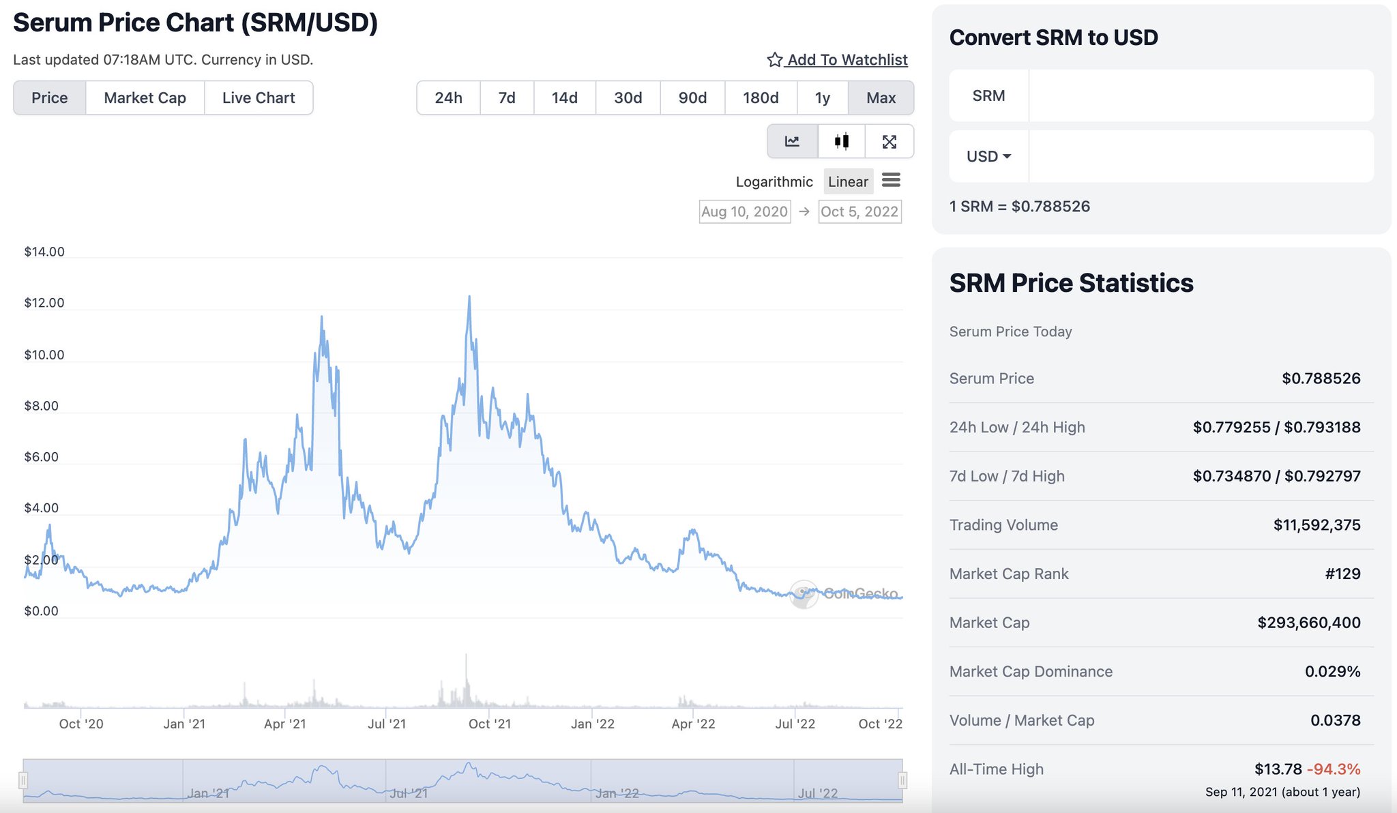1397x813 pixels.
Task: Expand chart to fullscreen icon
Action: coord(889,141)
